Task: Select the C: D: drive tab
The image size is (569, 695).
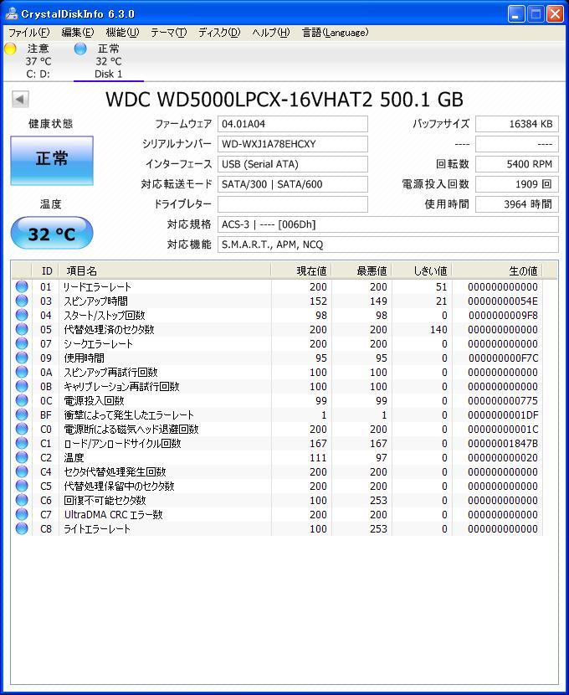Action: [x=38, y=61]
